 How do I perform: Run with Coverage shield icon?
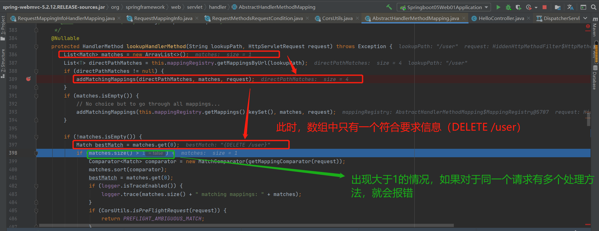[519, 7]
